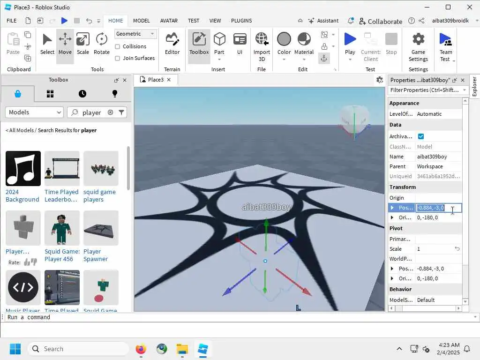The height and width of the screenshot is (360, 480).
Task: Activate the Select tool
Action: pyautogui.click(x=47, y=45)
